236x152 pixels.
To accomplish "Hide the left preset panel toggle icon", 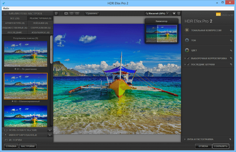I will (57, 13).
